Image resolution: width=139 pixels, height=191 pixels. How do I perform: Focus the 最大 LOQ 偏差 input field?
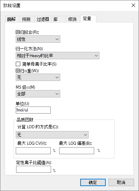(x=77, y=151)
